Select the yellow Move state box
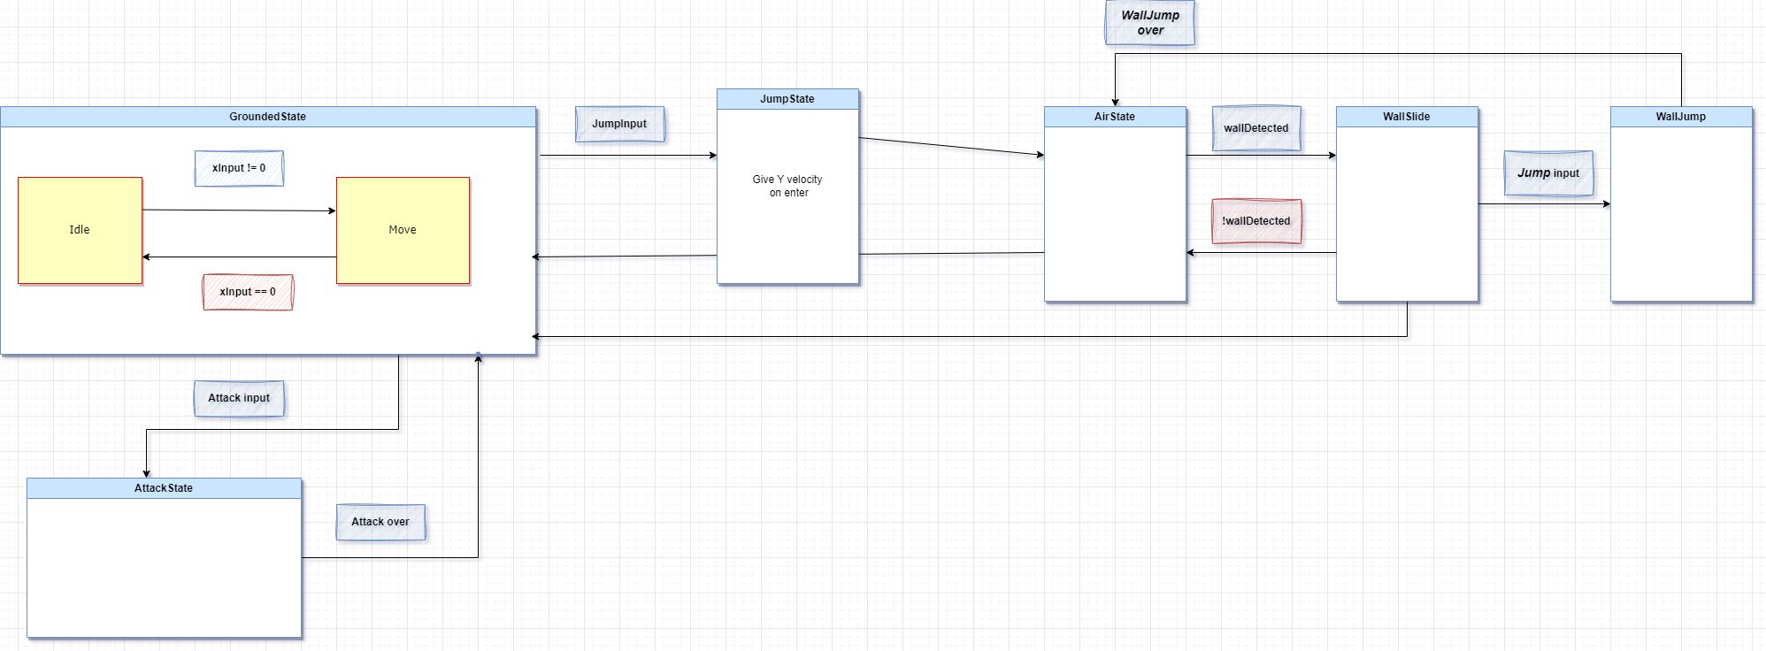The image size is (1766, 651). point(403,230)
